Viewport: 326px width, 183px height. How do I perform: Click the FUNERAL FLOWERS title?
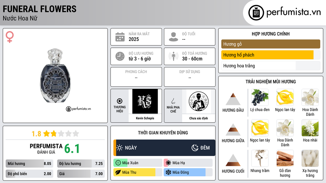[39, 9]
